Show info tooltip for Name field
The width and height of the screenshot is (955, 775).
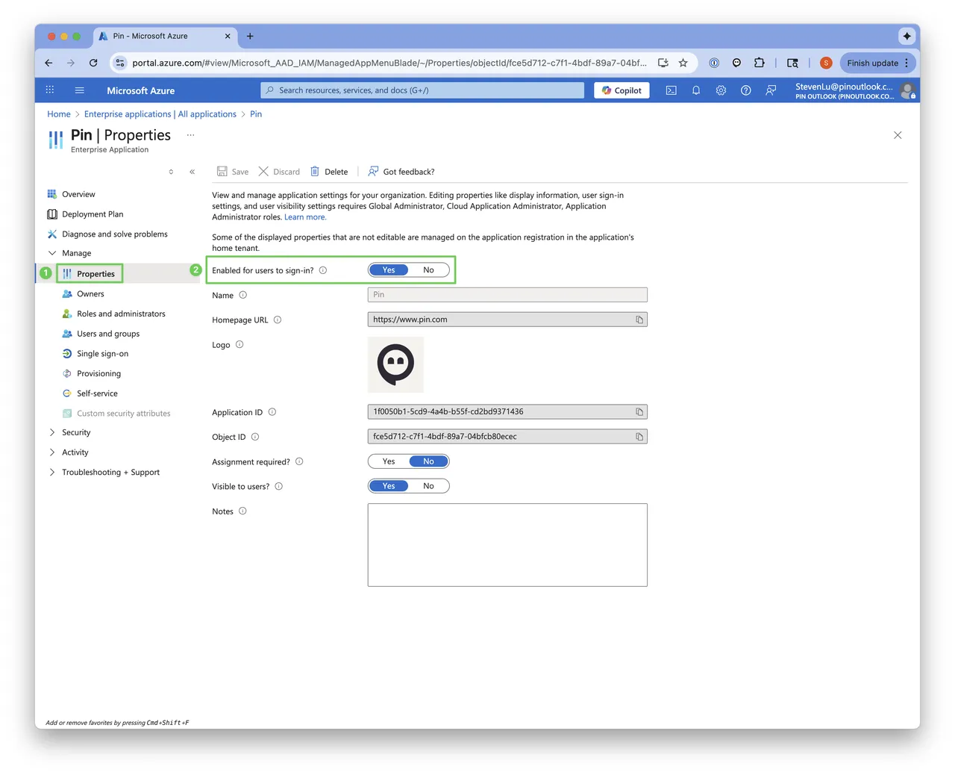(242, 295)
